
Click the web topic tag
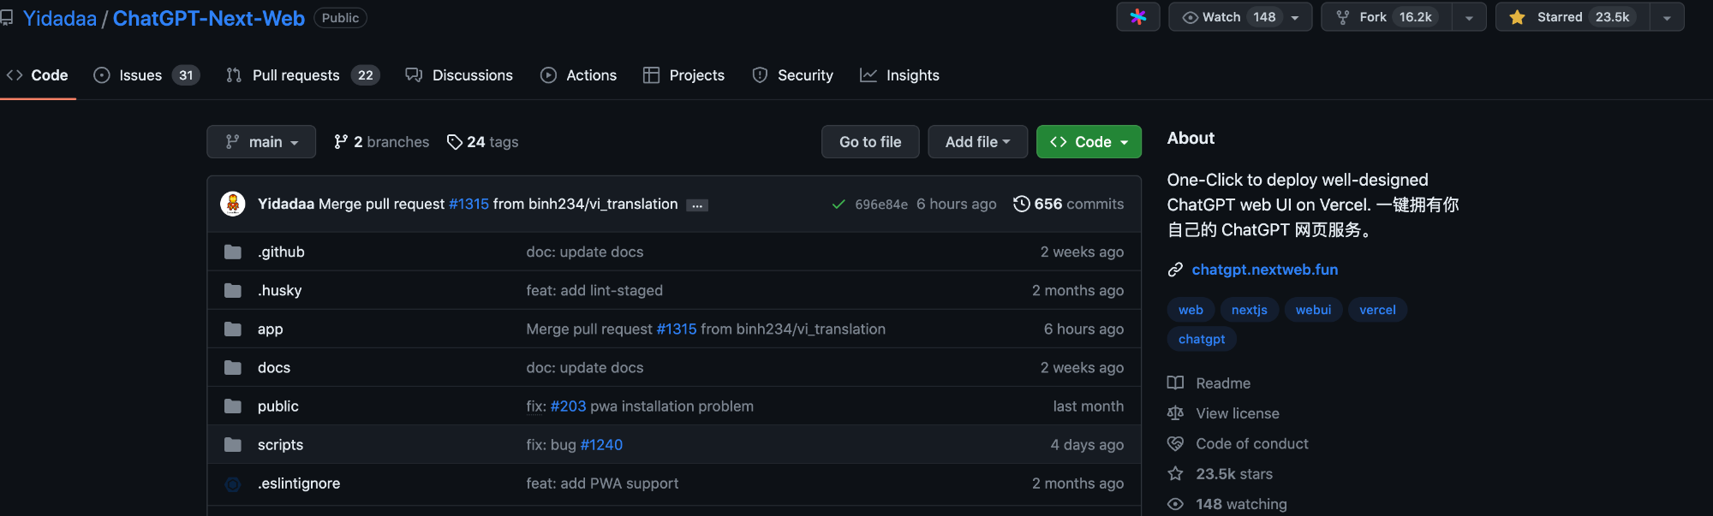1191,310
